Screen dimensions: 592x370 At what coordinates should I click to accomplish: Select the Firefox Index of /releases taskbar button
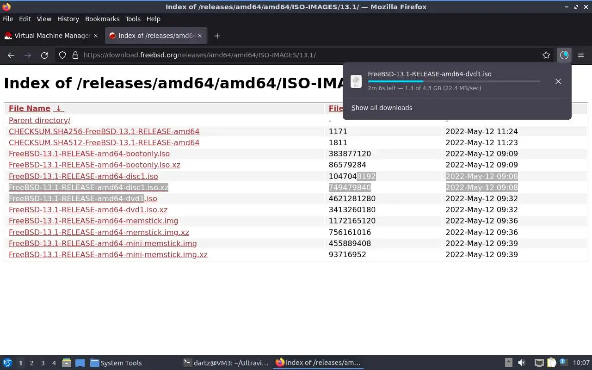318,363
